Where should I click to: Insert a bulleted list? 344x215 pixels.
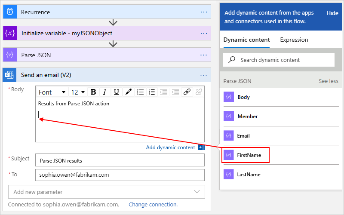[140, 92]
